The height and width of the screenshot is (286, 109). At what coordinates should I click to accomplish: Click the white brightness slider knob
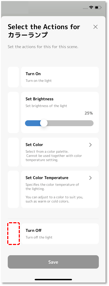44,123
